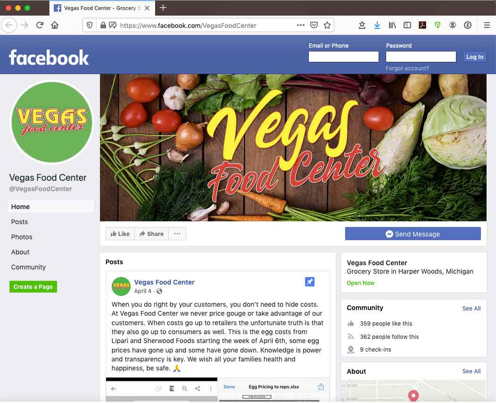Open the downloads arrow icon in toolbar
Screen dimensions: 496x403
pyautogui.click(x=377, y=25)
